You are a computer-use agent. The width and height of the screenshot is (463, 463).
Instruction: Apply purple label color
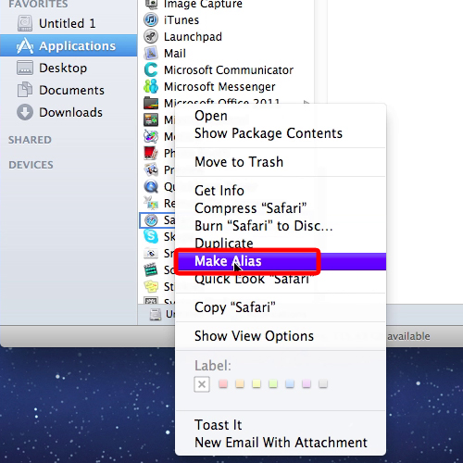(307, 384)
